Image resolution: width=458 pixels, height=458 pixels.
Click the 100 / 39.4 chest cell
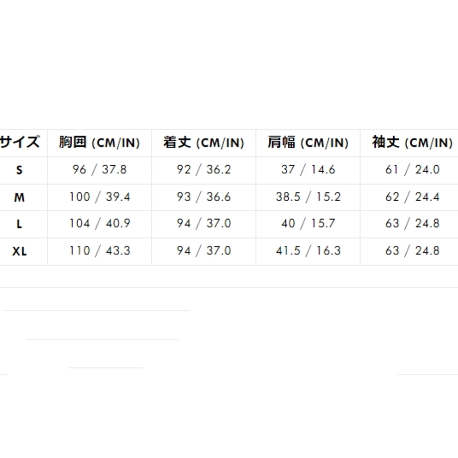click(x=100, y=197)
